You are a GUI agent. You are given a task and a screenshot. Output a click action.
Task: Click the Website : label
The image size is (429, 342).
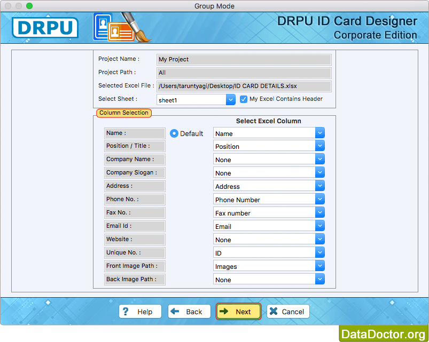click(135, 240)
